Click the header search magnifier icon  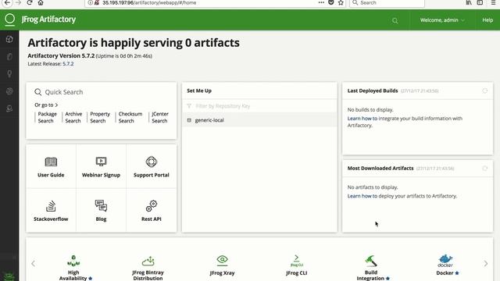click(395, 21)
